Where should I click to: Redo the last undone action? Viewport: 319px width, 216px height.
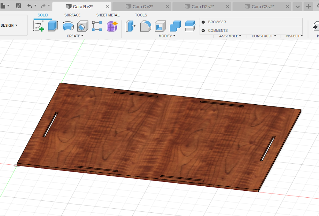(43, 6)
